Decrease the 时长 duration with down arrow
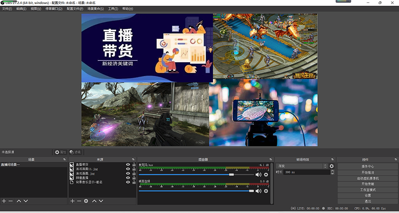The height and width of the screenshot is (213, 399). point(332,173)
